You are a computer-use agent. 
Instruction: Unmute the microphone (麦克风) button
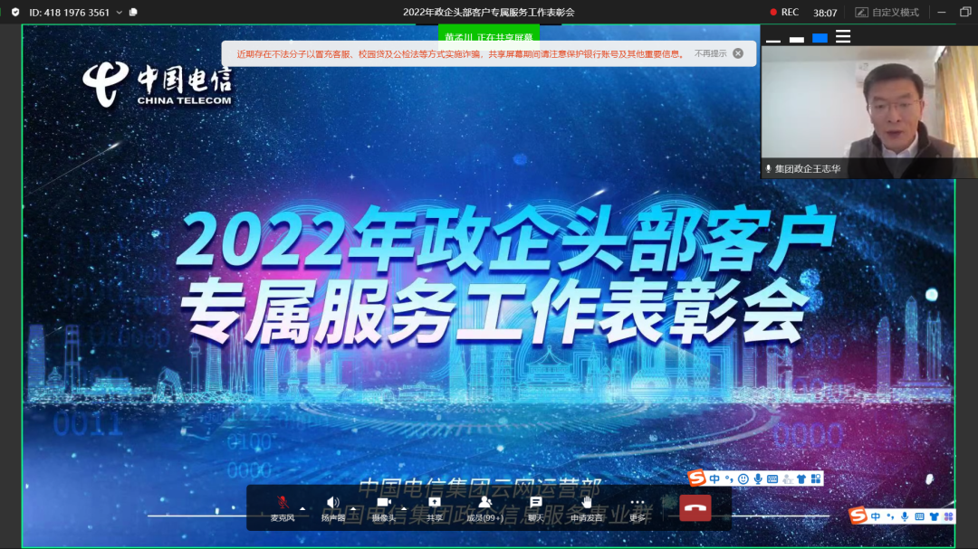(283, 508)
